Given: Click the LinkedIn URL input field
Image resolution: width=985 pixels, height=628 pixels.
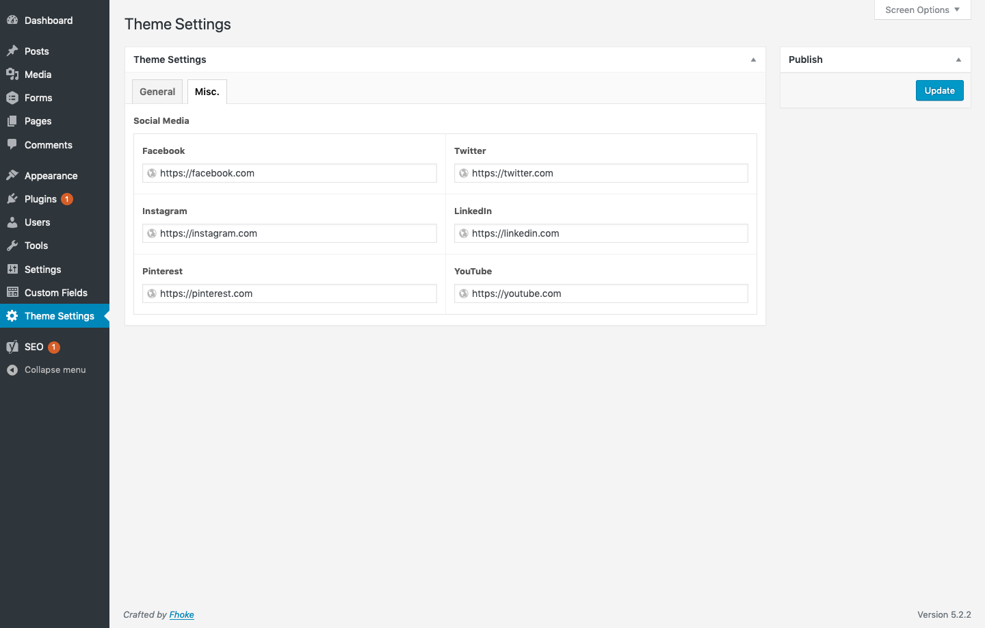Looking at the screenshot, I should pos(601,233).
